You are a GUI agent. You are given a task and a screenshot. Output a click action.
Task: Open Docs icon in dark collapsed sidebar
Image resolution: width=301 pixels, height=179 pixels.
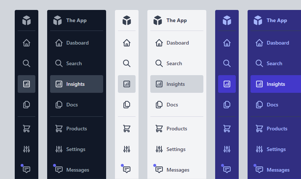[27, 105]
